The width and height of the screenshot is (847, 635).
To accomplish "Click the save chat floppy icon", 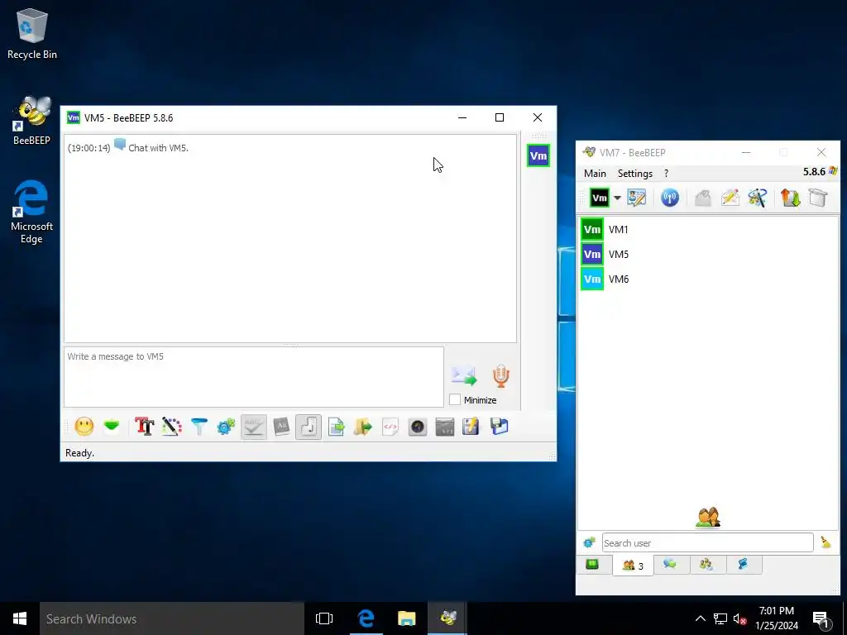I will (499, 427).
